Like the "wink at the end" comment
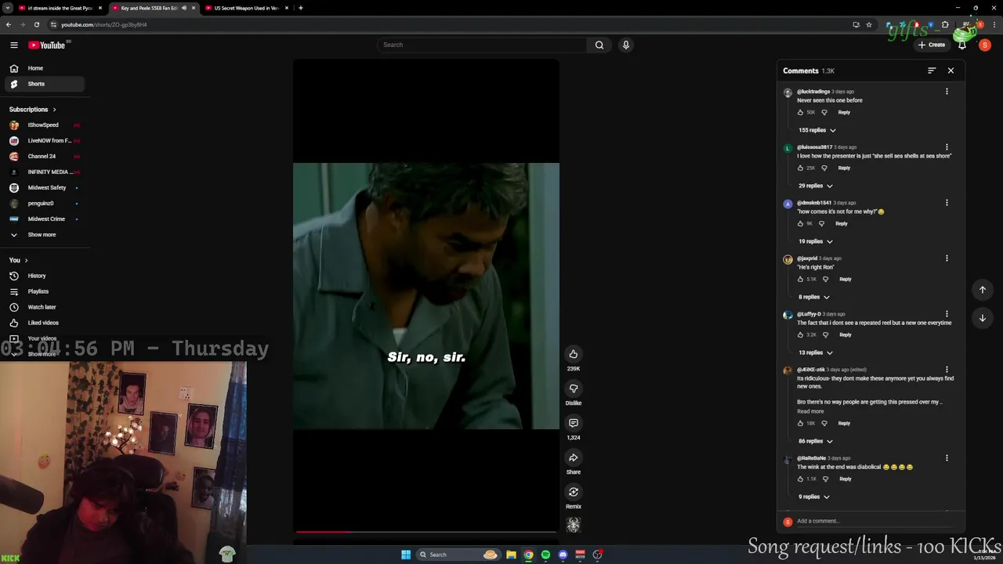This screenshot has height=564, width=1003. pos(800,479)
